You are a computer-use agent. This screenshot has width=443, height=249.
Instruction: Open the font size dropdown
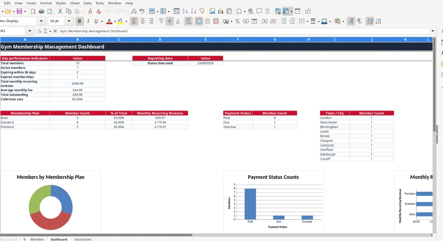tap(69, 21)
